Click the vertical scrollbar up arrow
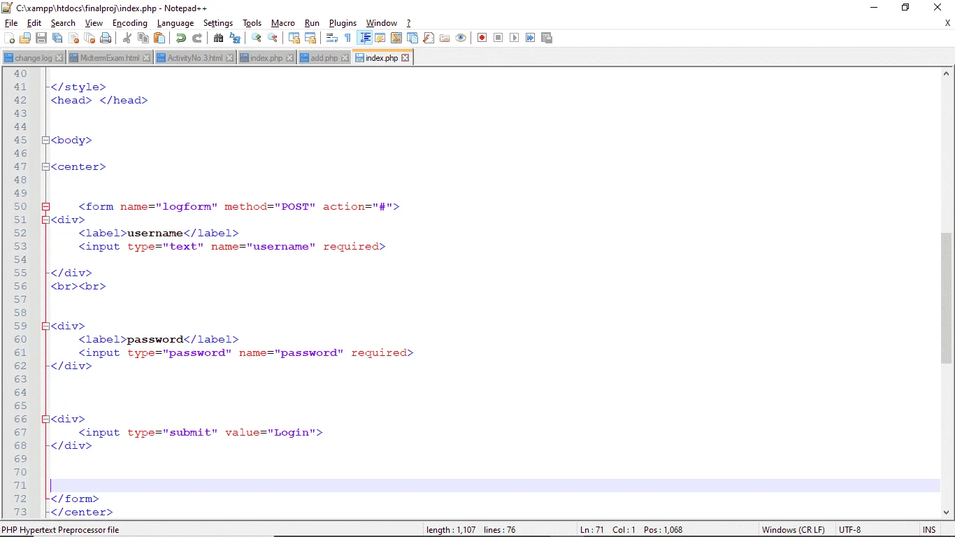The height and width of the screenshot is (537, 955). click(x=947, y=73)
